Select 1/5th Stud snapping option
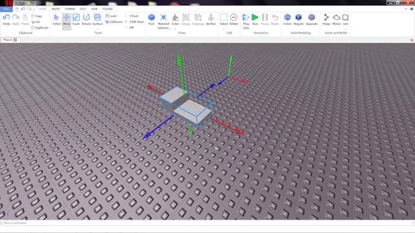The width and height of the screenshot is (415, 233). [x=134, y=22]
